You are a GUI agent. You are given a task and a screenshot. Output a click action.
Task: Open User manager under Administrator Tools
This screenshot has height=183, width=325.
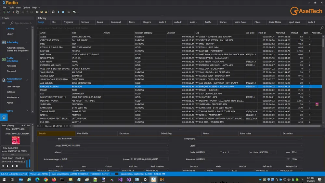pyautogui.click(x=14, y=87)
